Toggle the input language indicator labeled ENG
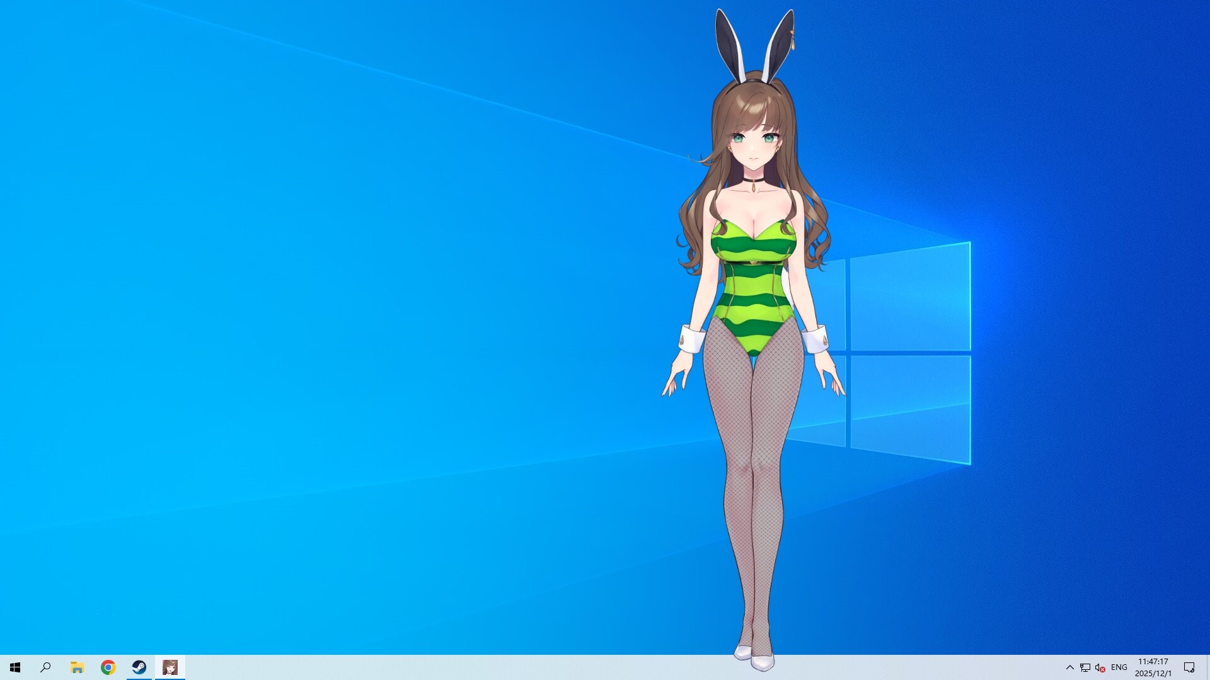Screen dimensions: 1210x680 coord(1119,667)
